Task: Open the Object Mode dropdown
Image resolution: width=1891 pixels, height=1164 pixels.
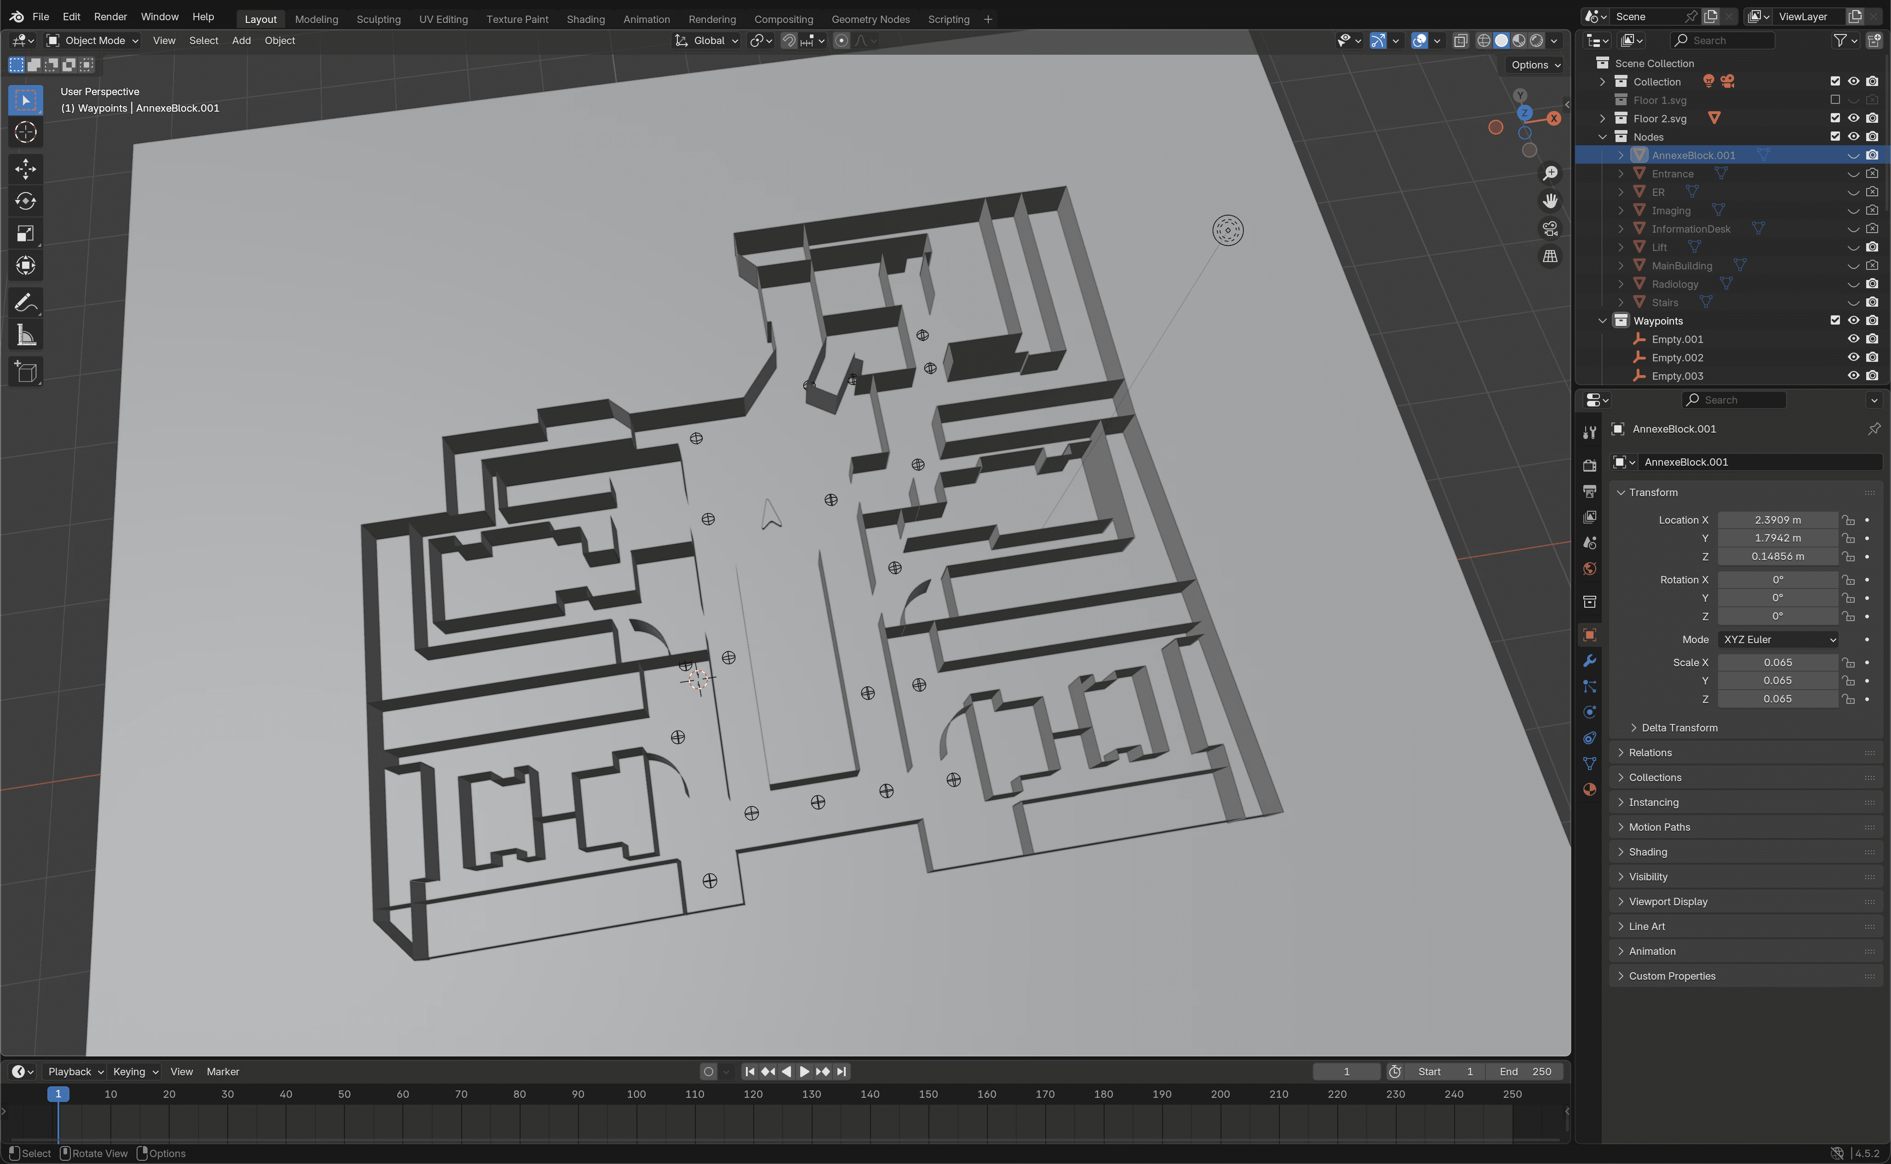Action: point(93,41)
